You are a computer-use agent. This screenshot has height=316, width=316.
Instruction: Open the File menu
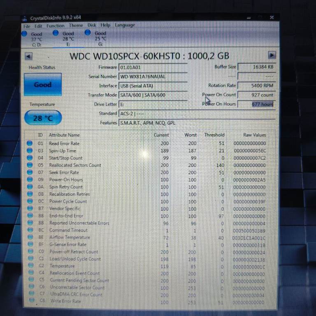pos(27,26)
